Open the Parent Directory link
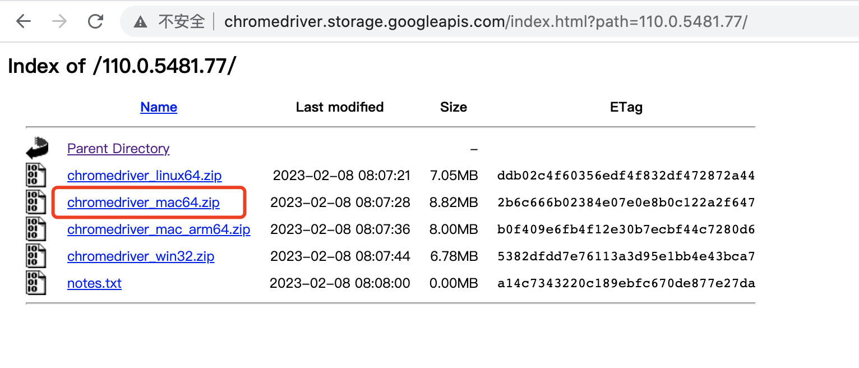Image resolution: width=859 pixels, height=368 pixels. click(x=118, y=149)
